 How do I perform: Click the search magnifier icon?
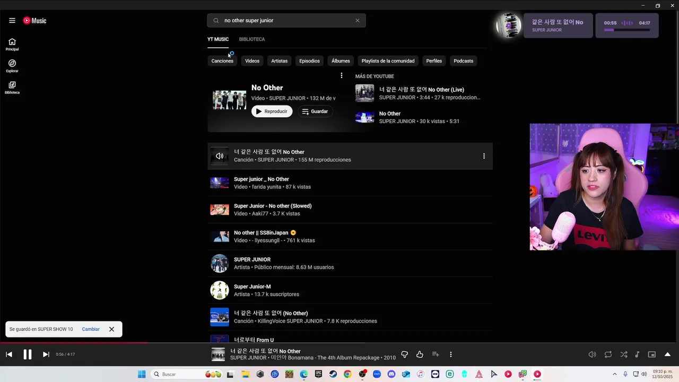click(x=216, y=21)
